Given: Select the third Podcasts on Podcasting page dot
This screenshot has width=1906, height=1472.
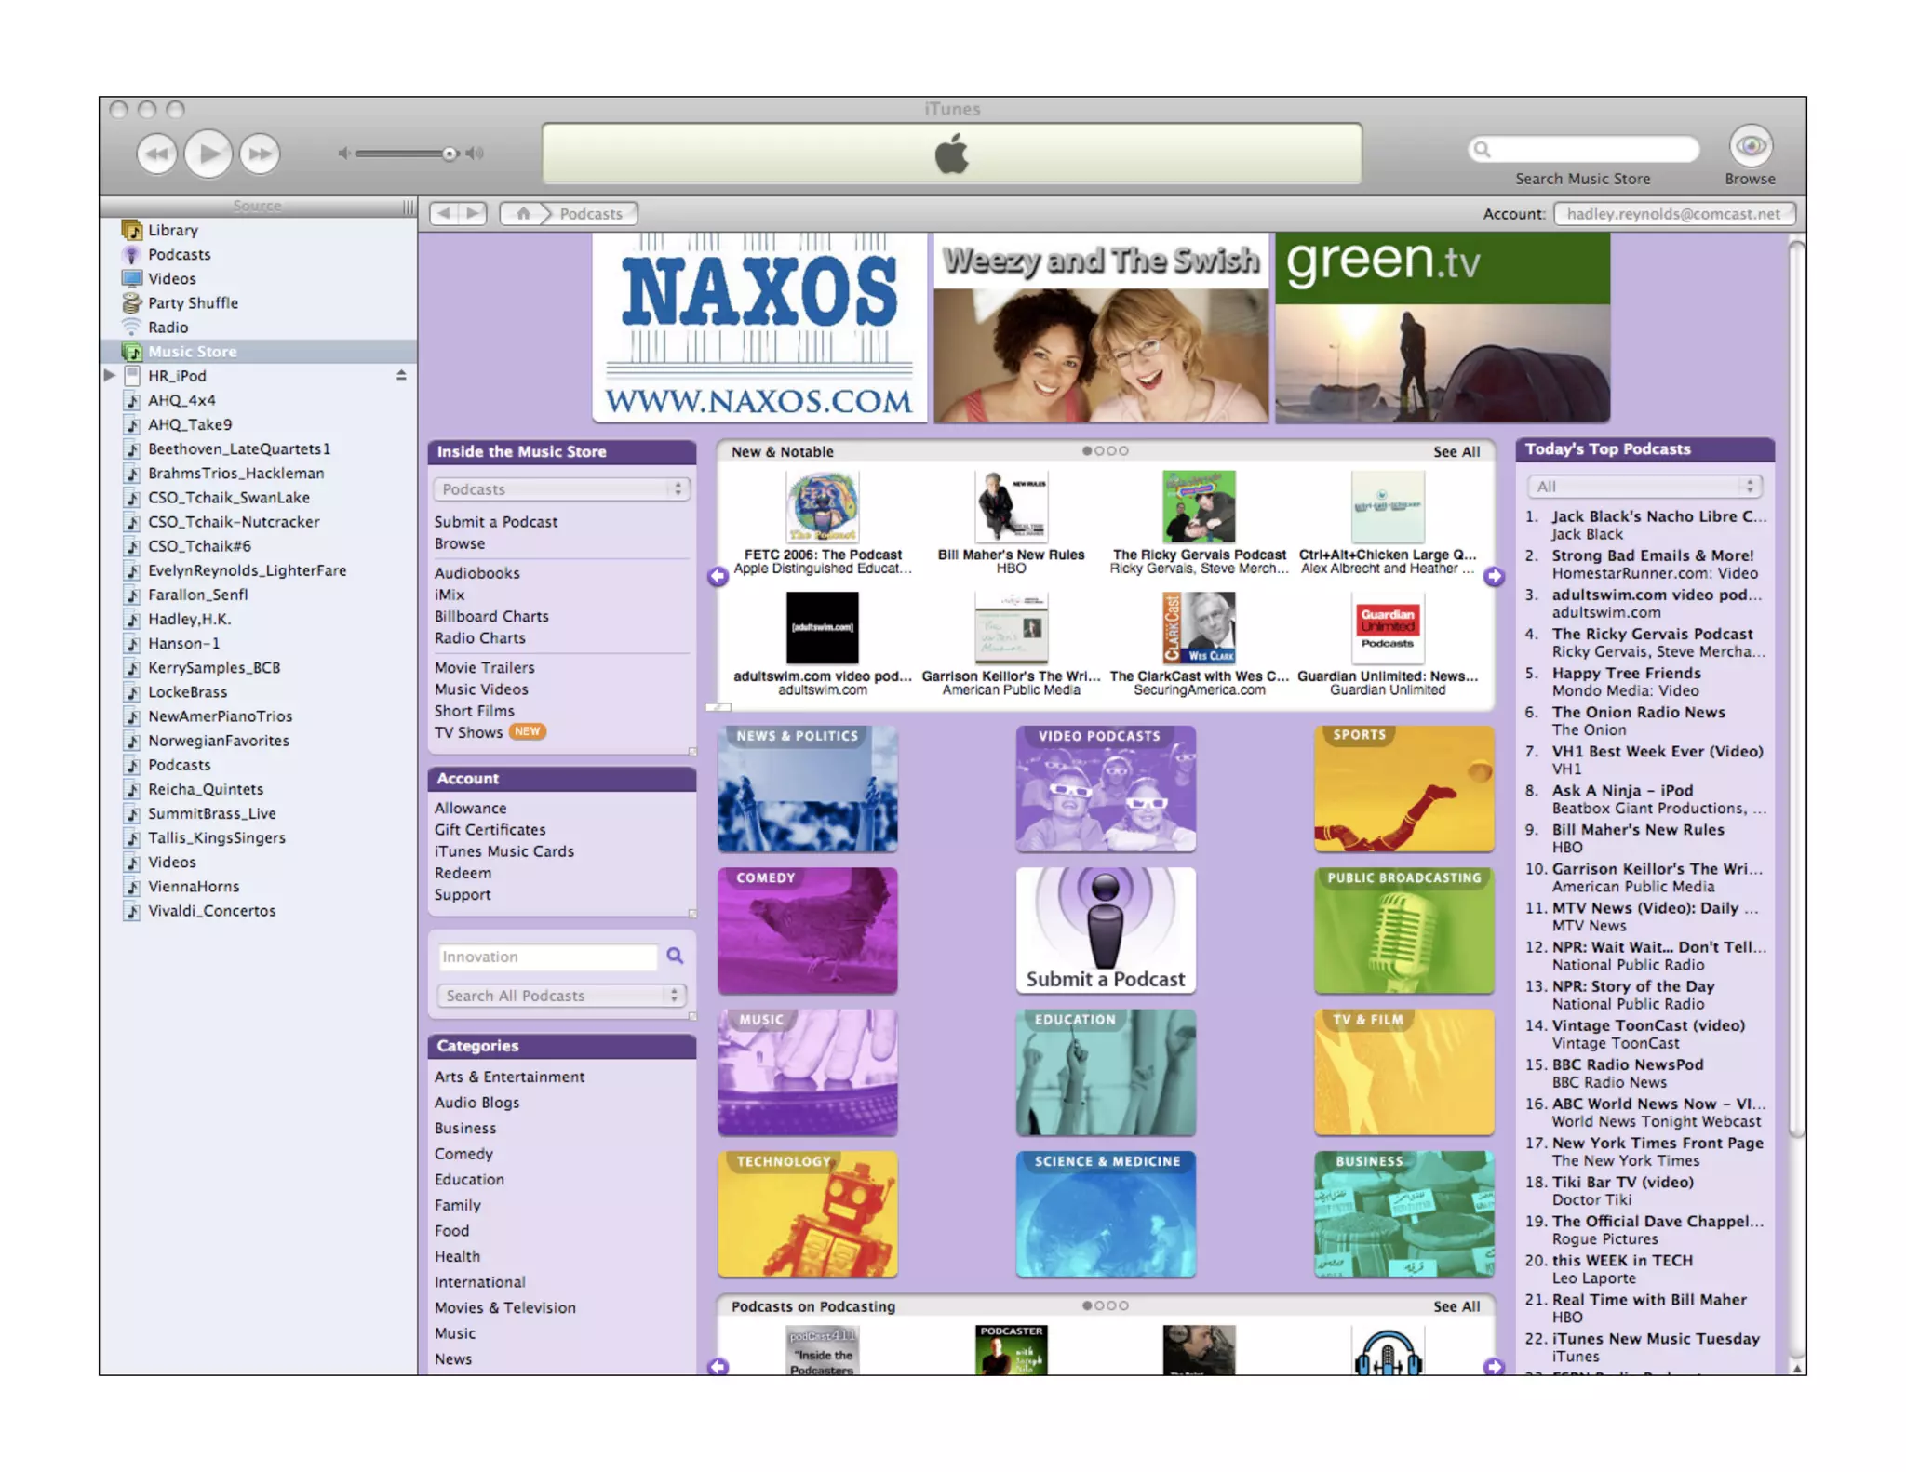Looking at the screenshot, I should pyautogui.click(x=1111, y=1305).
